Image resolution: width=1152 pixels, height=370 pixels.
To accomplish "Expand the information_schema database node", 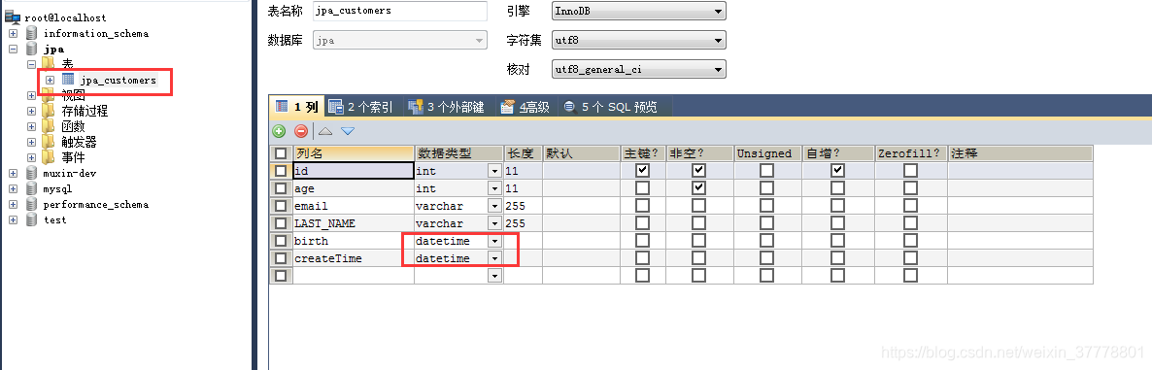I will tap(14, 33).
